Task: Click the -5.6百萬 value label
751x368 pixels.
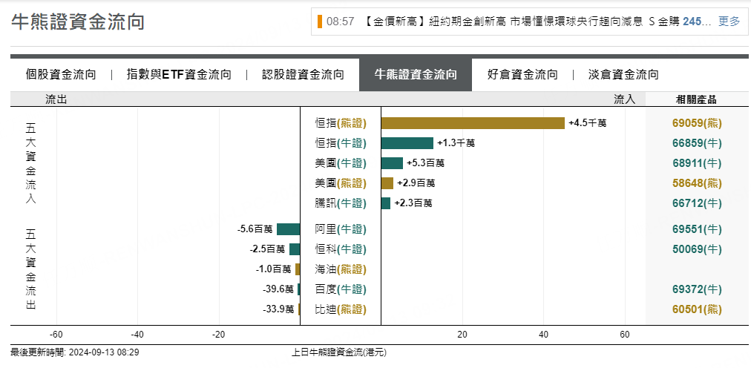Action: coord(255,230)
